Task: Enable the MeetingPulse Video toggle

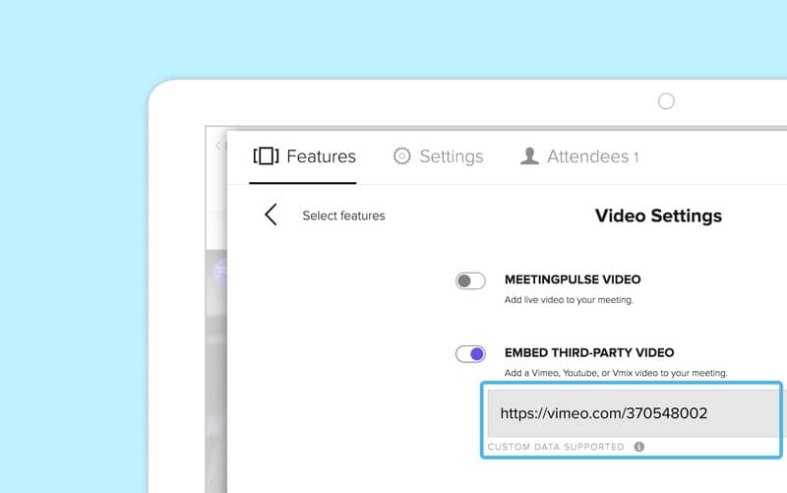Action: 470,281
